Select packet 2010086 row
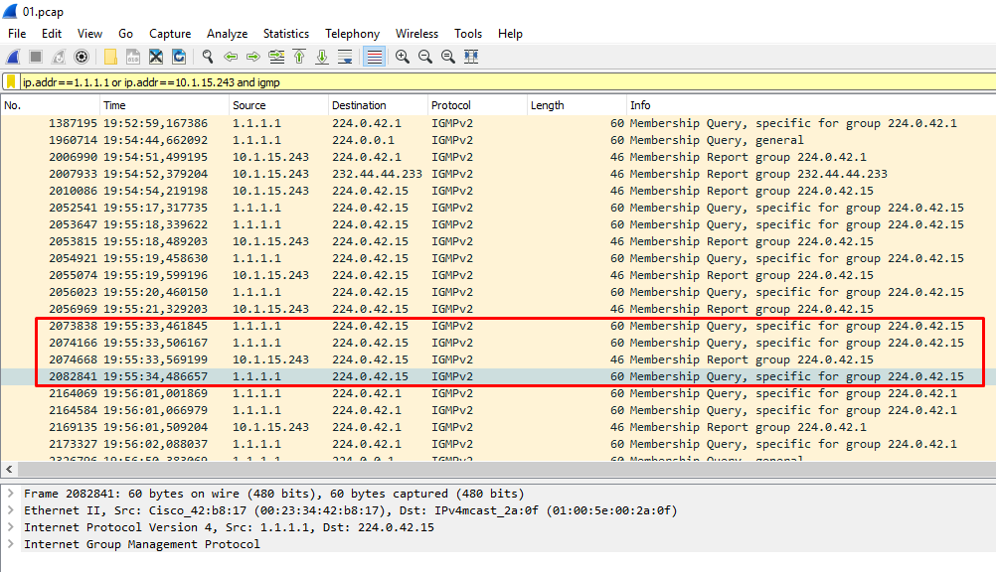 coord(499,191)
